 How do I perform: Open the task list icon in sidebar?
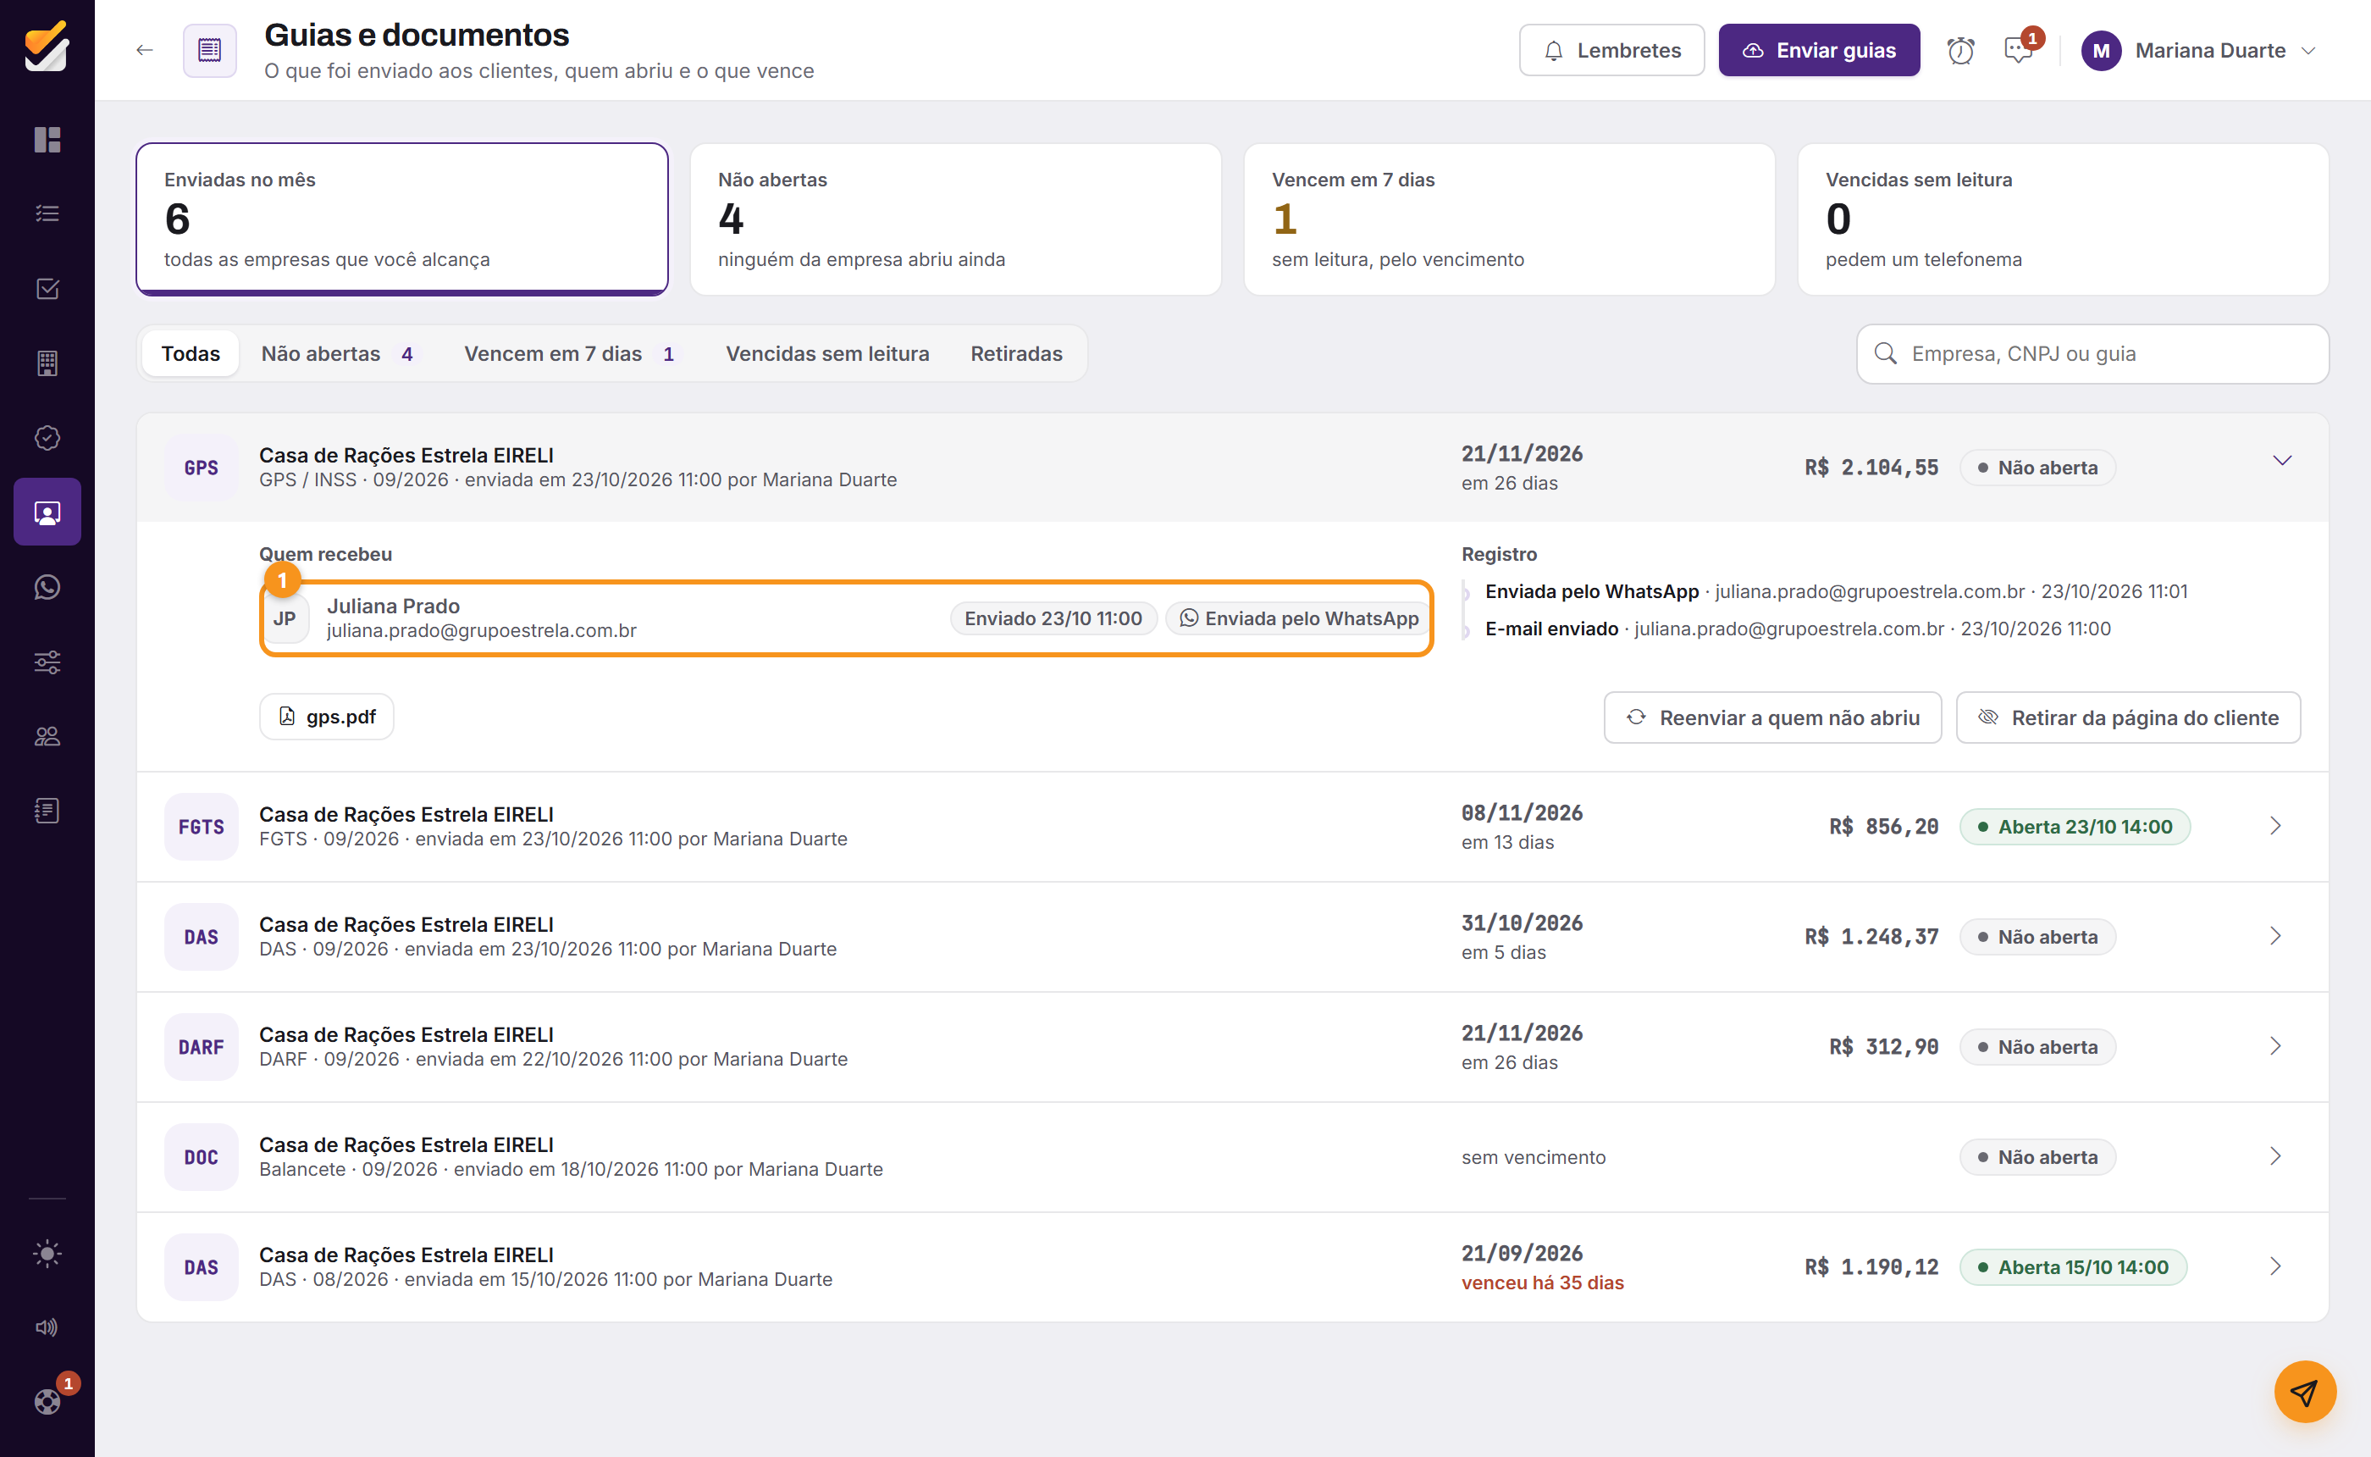pyautogui.click(x=47, y=214)
